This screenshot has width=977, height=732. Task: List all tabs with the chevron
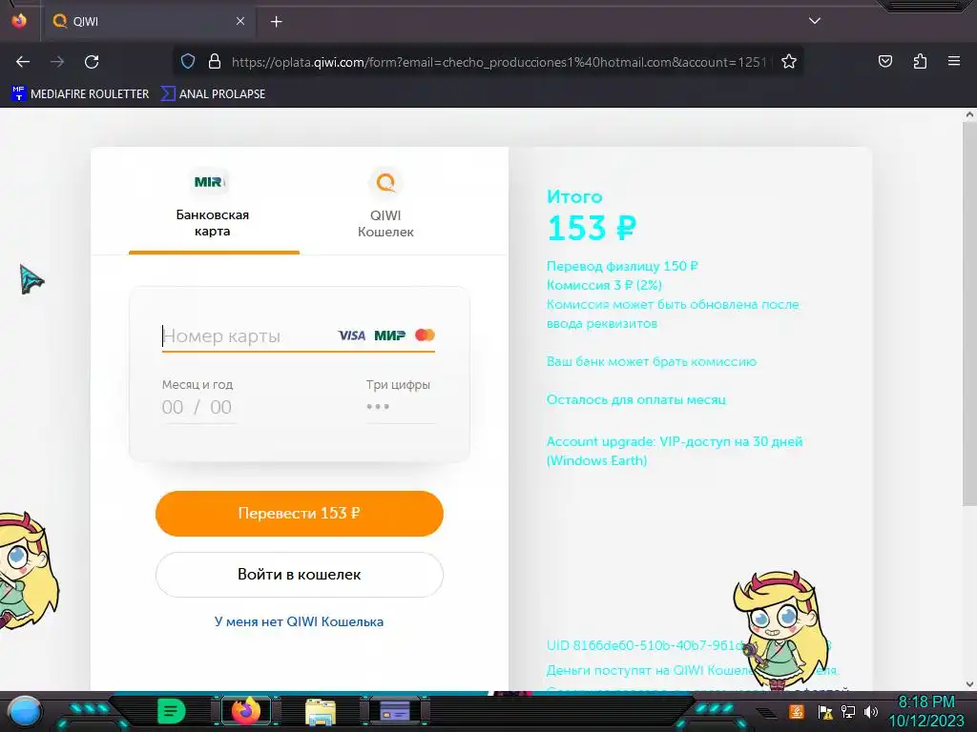coord(815,21)
